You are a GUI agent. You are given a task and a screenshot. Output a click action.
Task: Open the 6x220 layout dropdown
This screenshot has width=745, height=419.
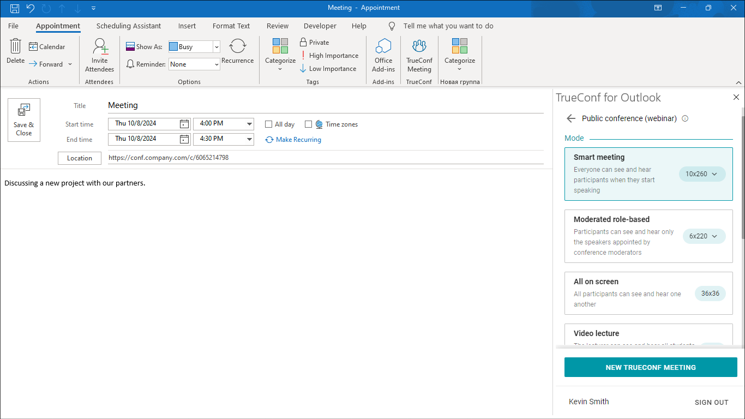[704, 236]
